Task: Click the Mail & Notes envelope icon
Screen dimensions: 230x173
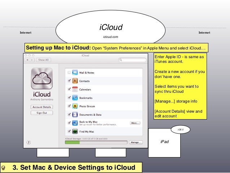Action: 75,73
